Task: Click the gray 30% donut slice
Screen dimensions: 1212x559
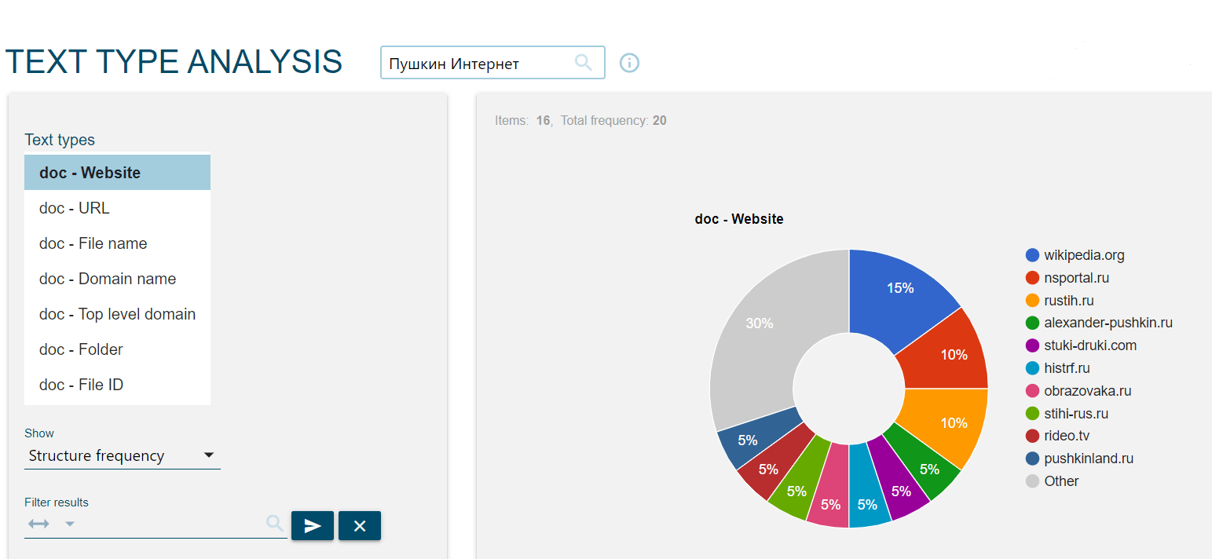Action: coord(759,323)
